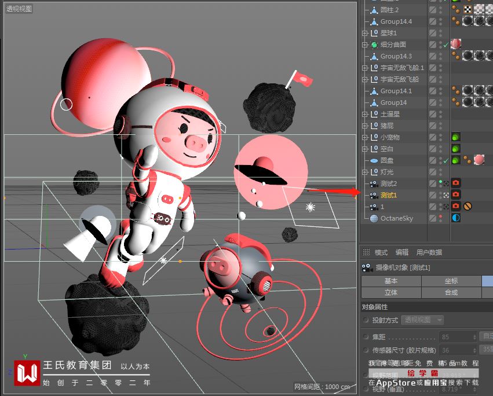Select the green Octane tag on 圆盘

tap(455, 160)
